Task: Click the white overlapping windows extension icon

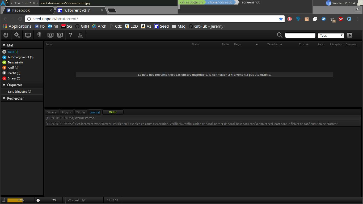Action: (x=315, y=19)
